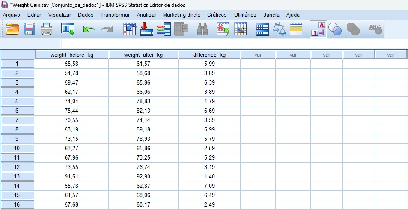The height and width of the screenshot is (210, 408).
Task: Click the split file icon
Action: tap(262, 29)
